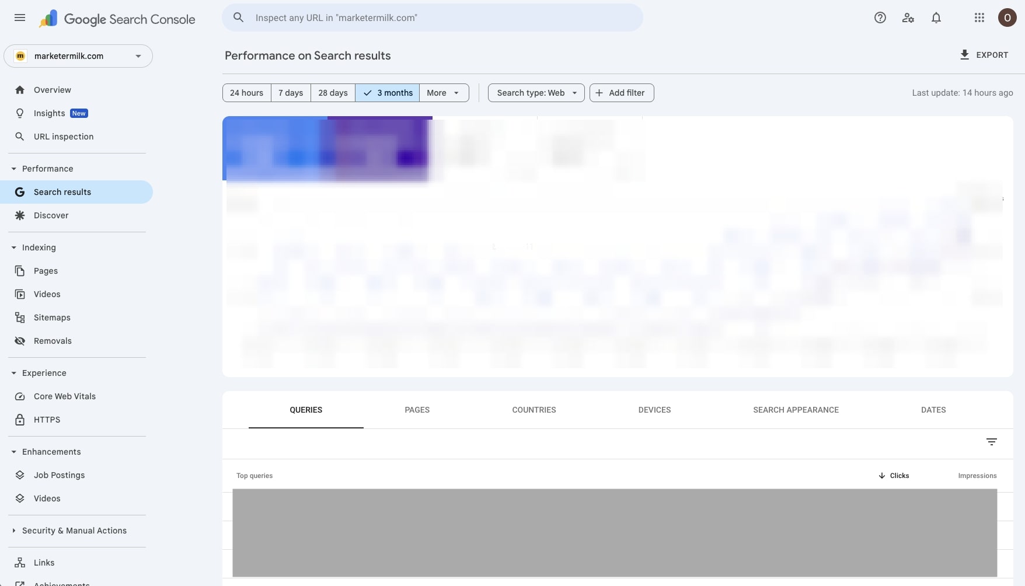Open the Help icon

(880, 18)
